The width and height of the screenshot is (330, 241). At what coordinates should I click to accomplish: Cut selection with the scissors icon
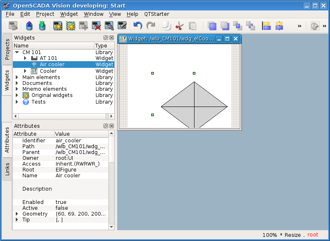(x=179, y=26)
